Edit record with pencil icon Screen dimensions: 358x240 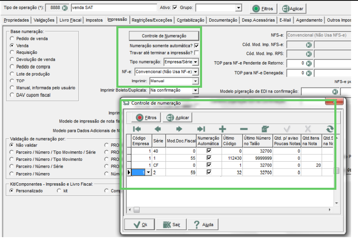(265, 129)
